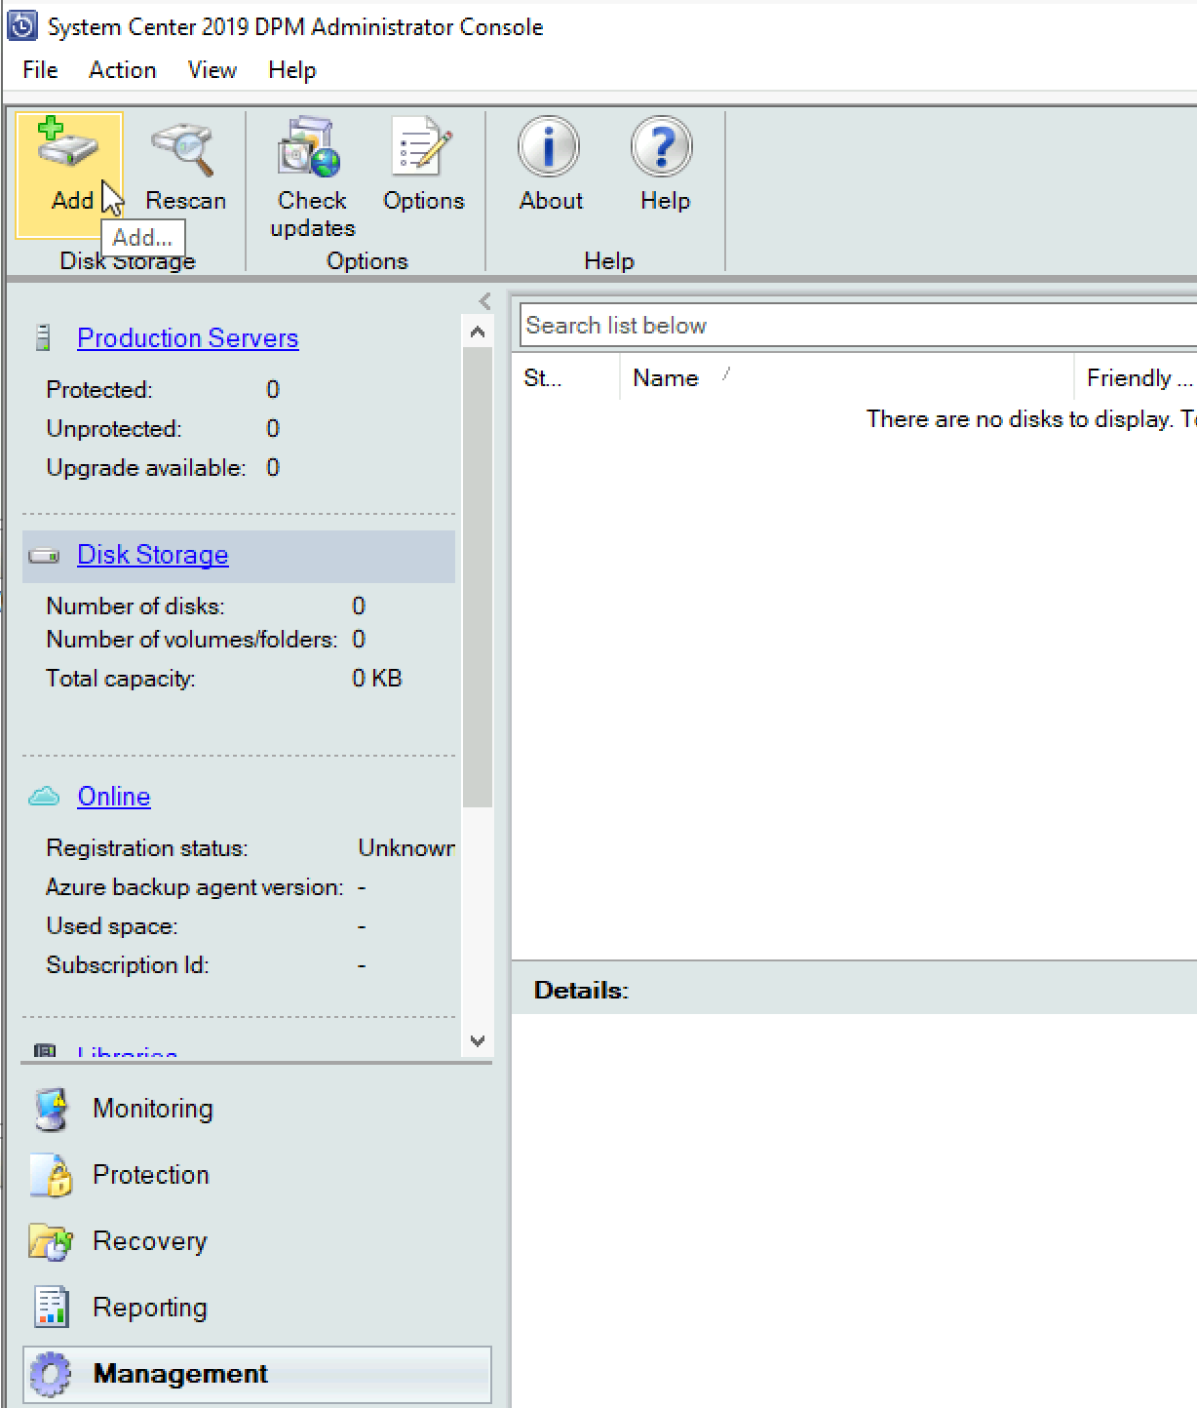Click the Online cloud link
The image size is (1197, 1408).
[x=113, y=797]
